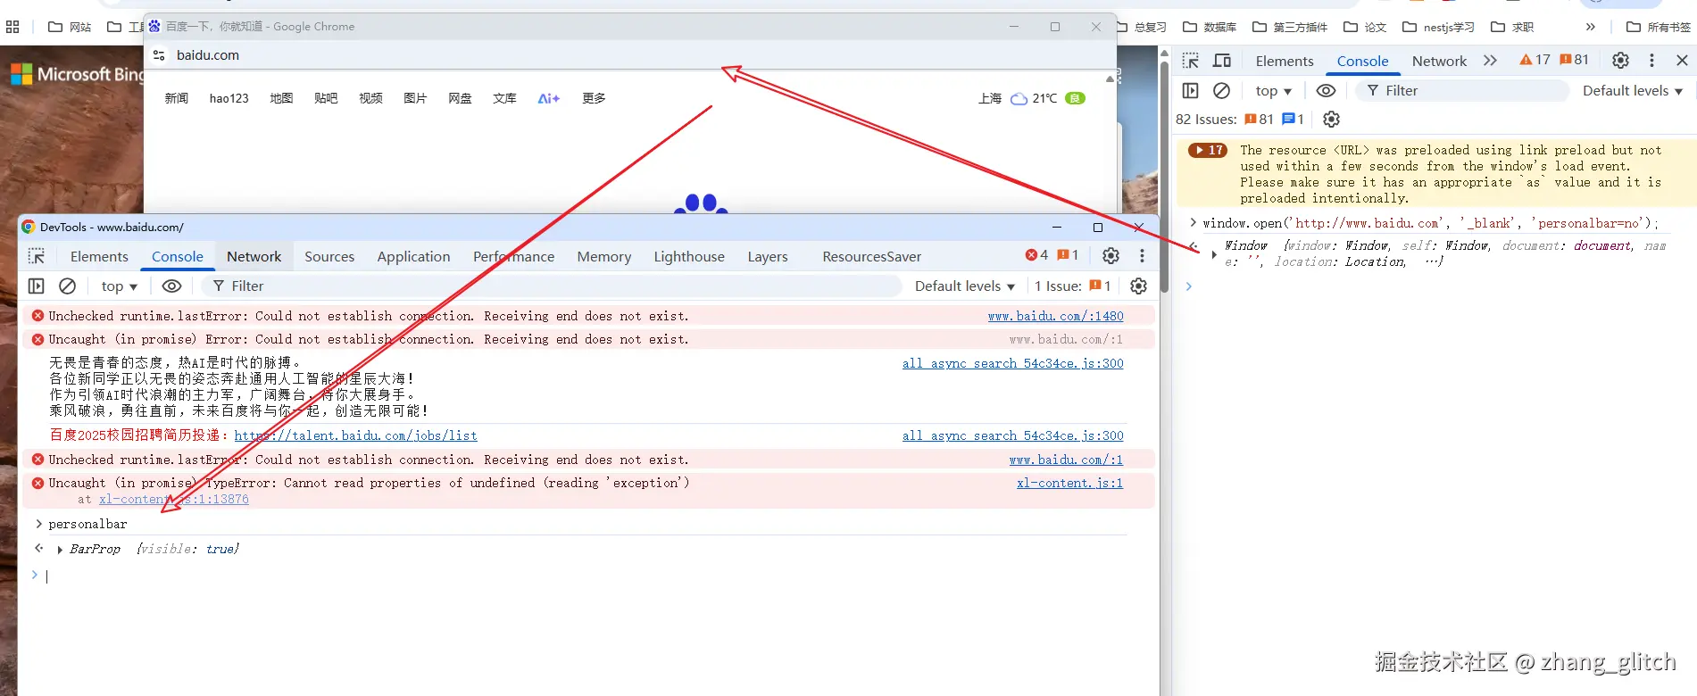Open the Application tab
Viewport: 1697px width, 696px height.
[413, 256]
